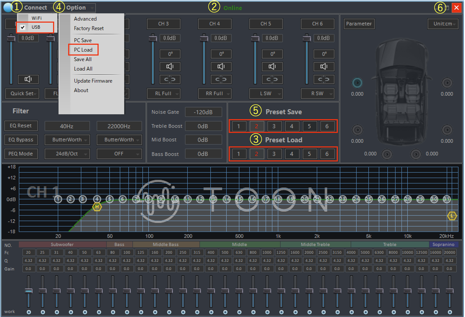Select the front-left speaker in car diagram
This screenshot has width=465, height=317.
coord(357,83)
